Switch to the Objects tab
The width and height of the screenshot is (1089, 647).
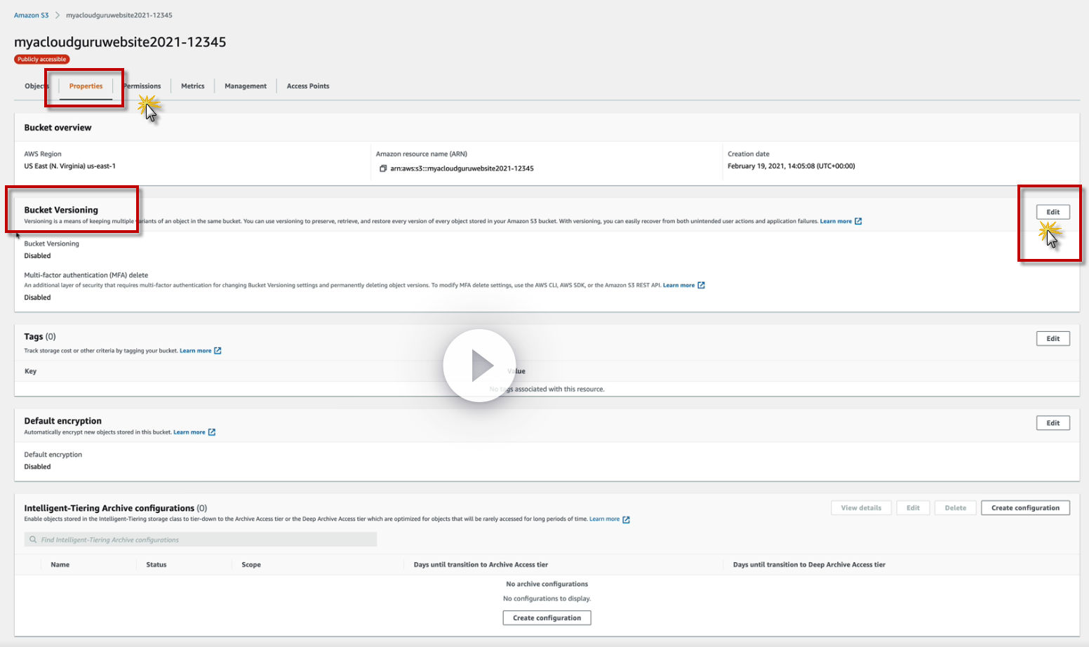(x=36, y=86)
